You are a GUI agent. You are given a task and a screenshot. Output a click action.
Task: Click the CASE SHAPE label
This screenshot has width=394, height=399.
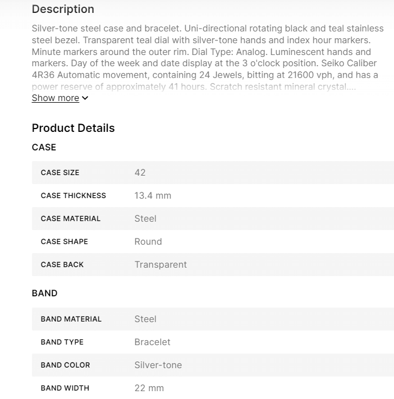tap(64, 242)
